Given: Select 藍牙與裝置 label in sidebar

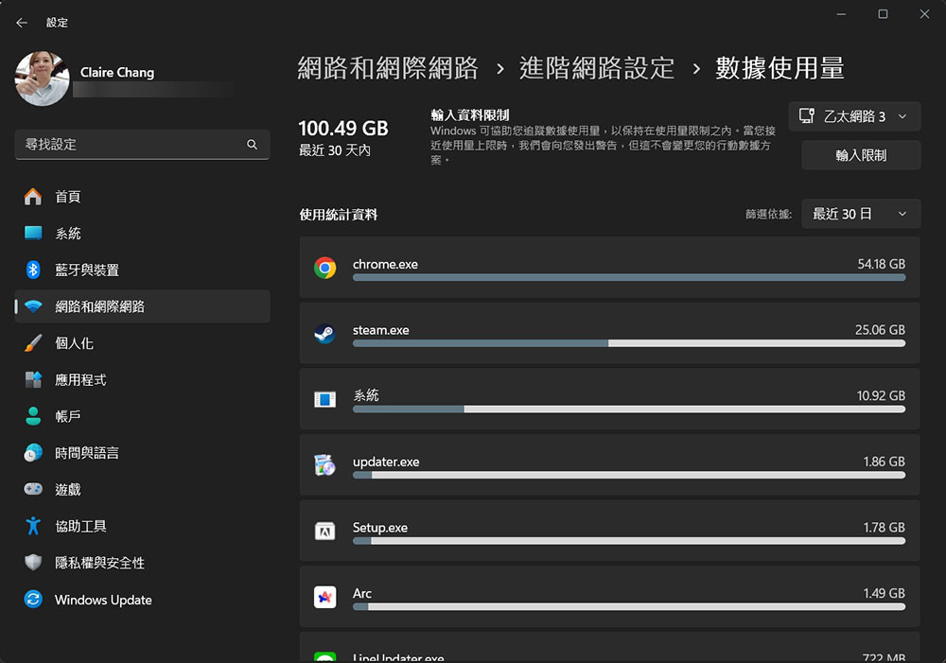Looking at the screenshot, I should coord(87,270).
